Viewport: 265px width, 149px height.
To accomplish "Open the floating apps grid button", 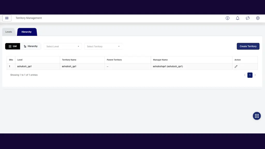I will pos(257,116).
